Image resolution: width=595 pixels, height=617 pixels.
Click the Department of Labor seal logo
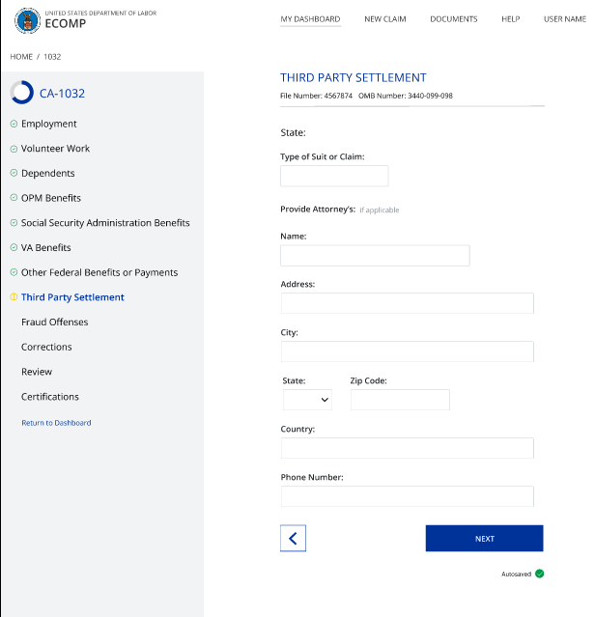tap(27, 20)
